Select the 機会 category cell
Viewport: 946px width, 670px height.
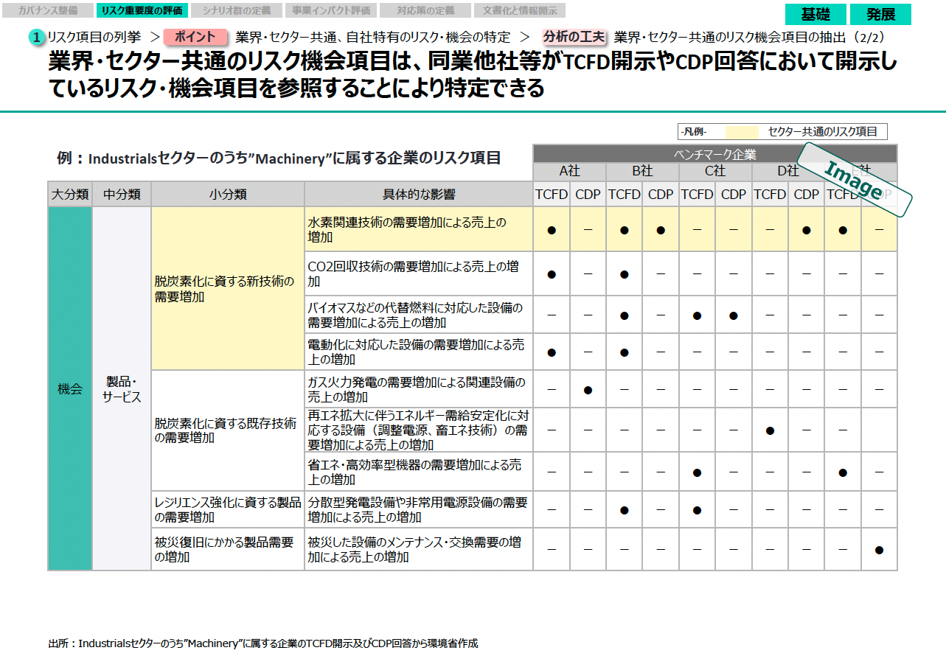pyautogui.click(x=70, y=389)
